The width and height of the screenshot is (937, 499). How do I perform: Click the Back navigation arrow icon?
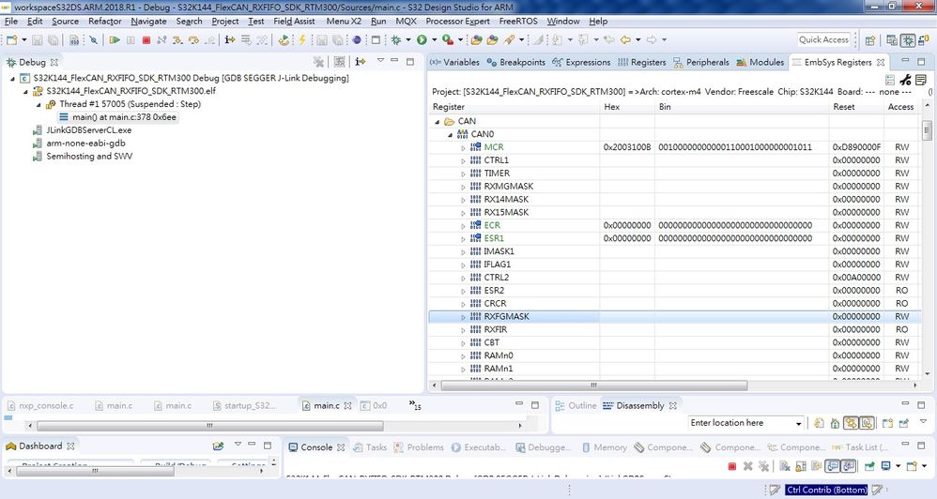(625, 40)
